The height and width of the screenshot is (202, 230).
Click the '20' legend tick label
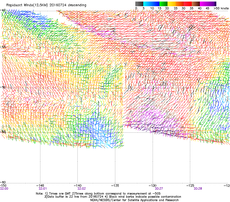pos(167,8)
